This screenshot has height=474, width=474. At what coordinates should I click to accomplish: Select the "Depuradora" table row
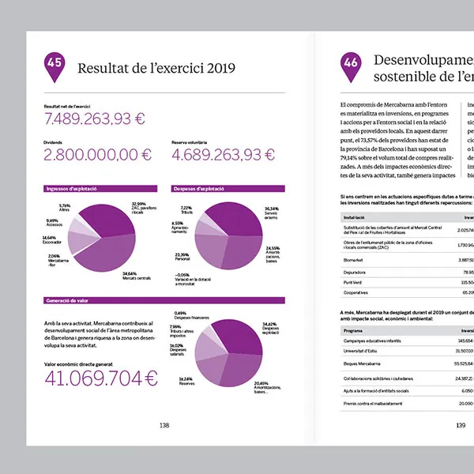point(407,273)
